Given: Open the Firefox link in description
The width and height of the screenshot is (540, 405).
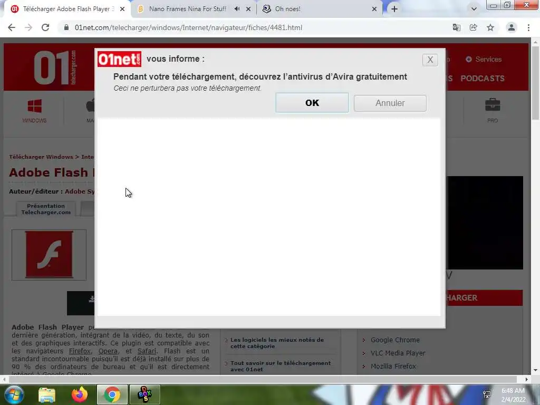Looking at the screenshot, I should pos(80,351).
